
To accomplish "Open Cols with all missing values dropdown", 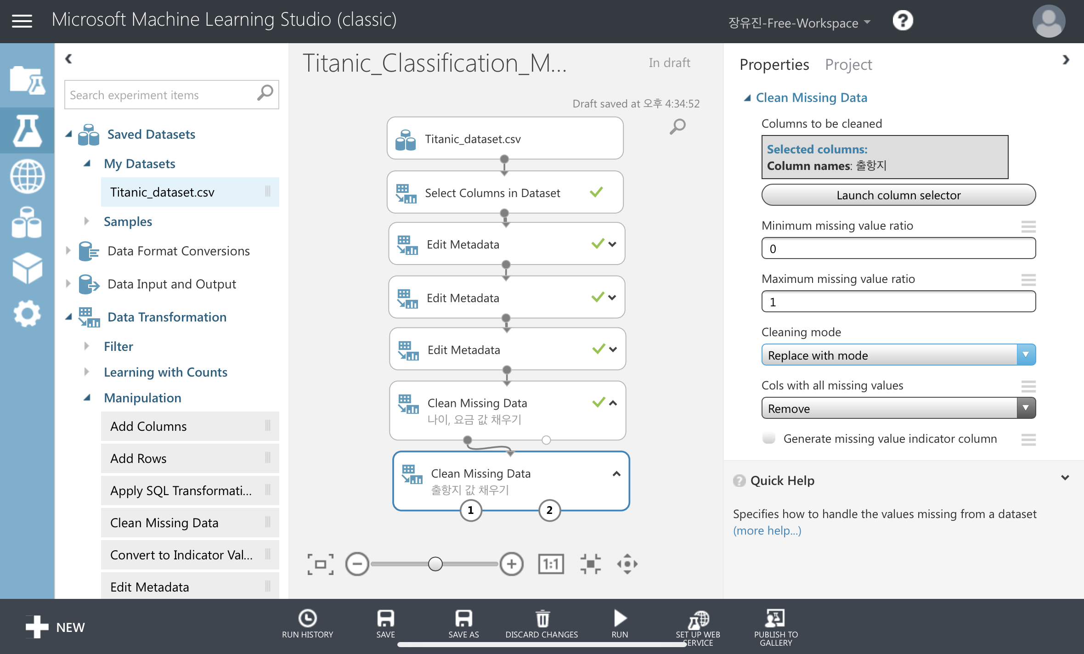I will pos(898,408).
